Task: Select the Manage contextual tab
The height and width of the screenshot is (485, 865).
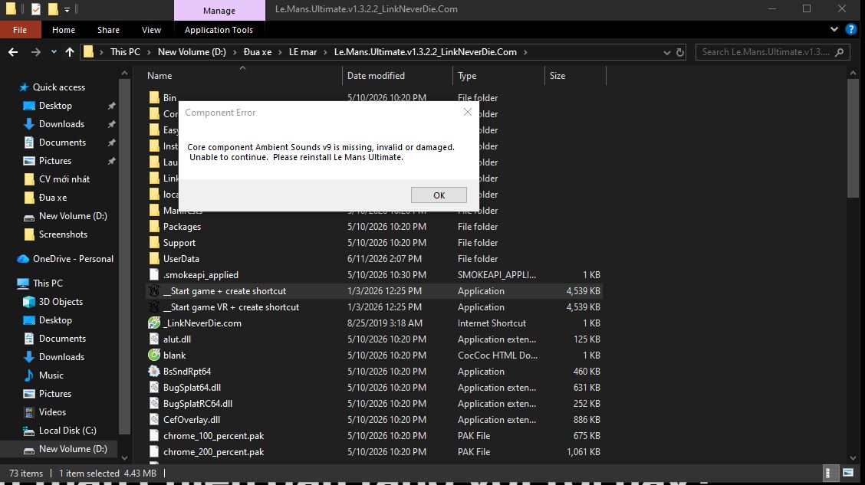Action: (219, 11)
